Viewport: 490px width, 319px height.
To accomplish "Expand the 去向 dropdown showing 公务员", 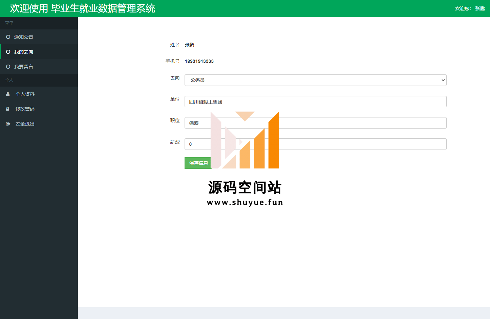I will pyautogui.click(x=315, y=80).
